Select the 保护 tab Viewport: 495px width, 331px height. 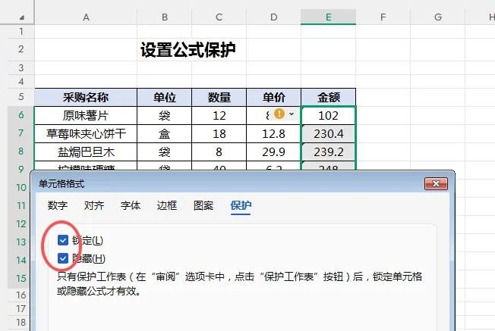pyautogui.click(x=241, y=205)
